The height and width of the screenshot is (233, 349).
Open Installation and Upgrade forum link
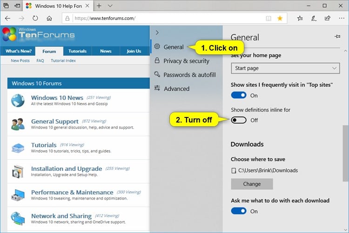pyautogui.click(x=67, y=168)
